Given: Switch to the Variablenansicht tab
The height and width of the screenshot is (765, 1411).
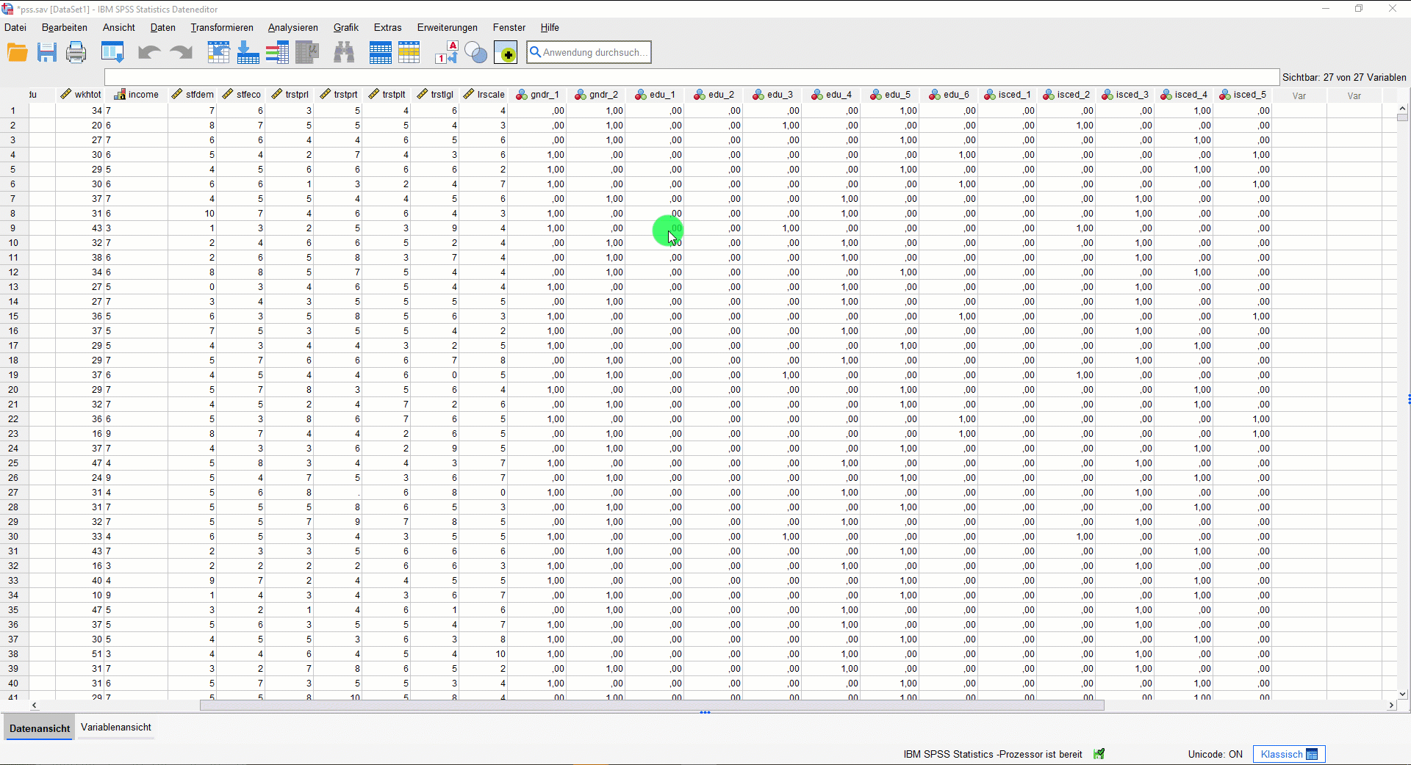Looking at the screenshot, I should [x=116, y=727].
